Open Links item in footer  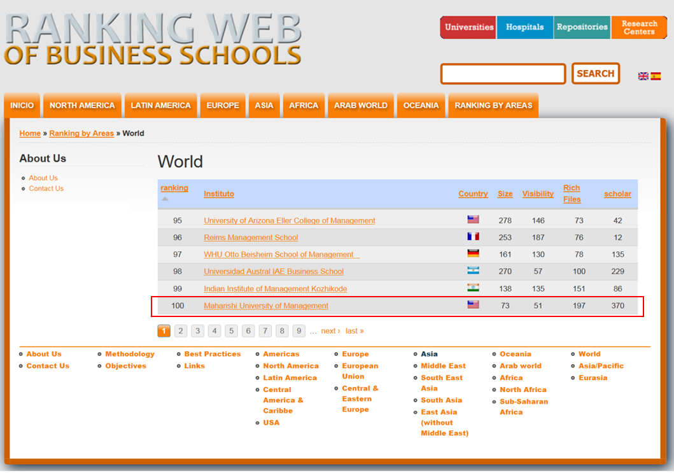tap(195, 366)
